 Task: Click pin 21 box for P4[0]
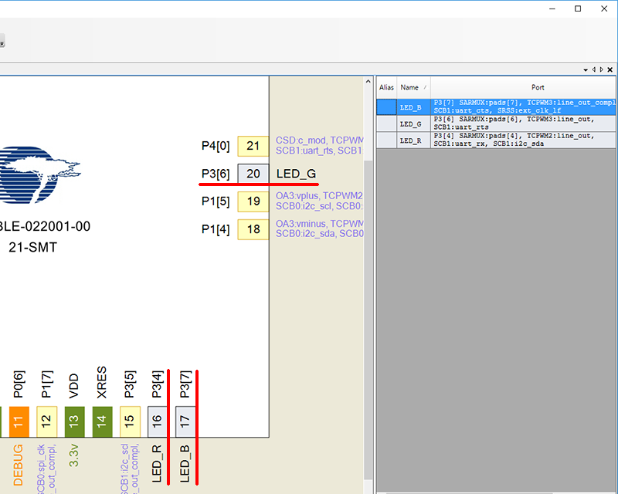coord(253,146)
